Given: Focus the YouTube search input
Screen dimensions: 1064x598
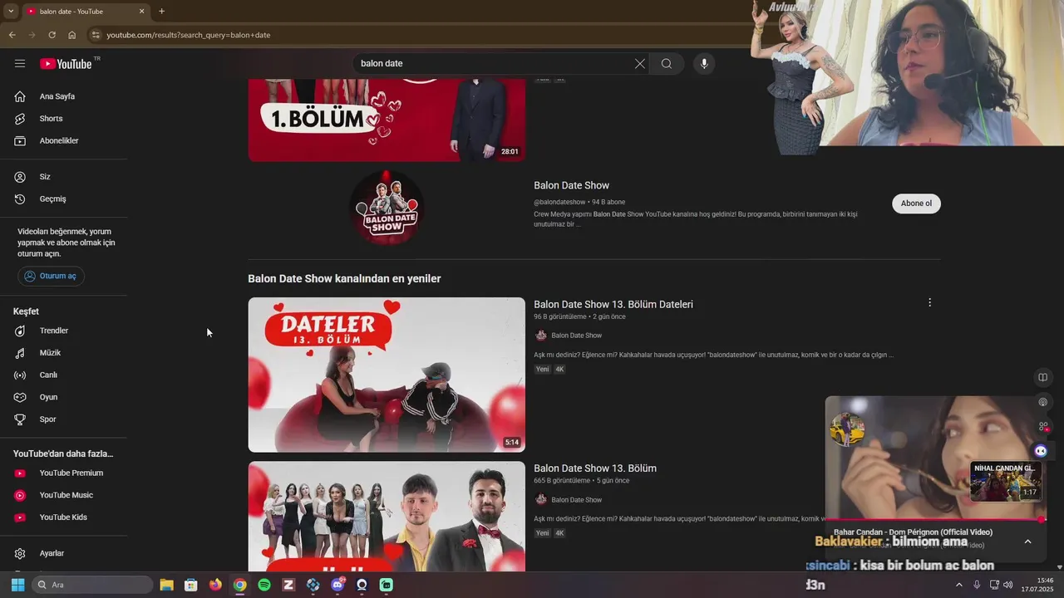Looking at the screenshot, I should coord(495,64).
